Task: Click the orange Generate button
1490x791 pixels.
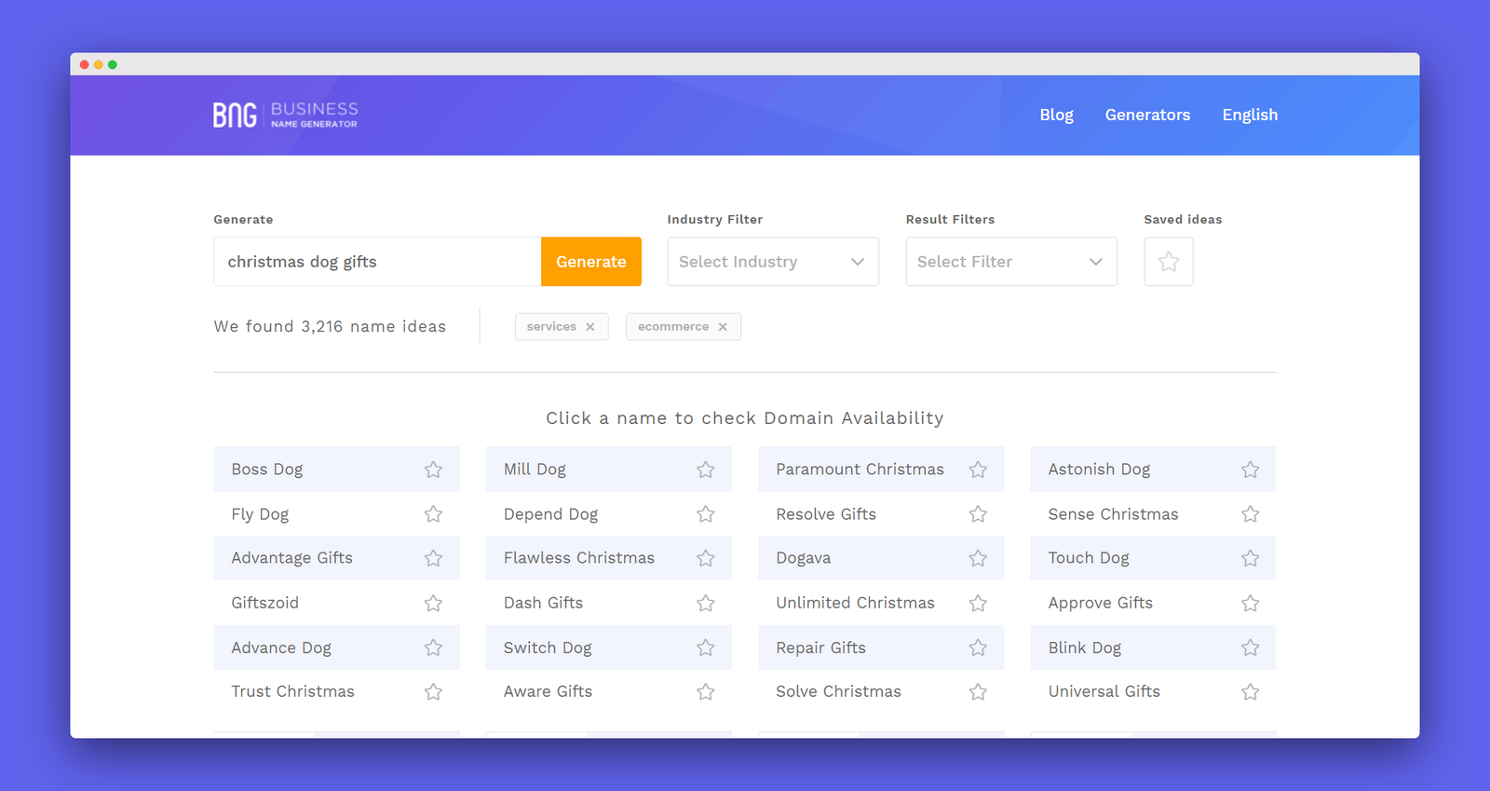Action: [591, 262]
